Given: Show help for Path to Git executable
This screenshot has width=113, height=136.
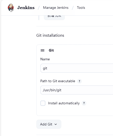Looking at the screenshot, I should 79,81.
